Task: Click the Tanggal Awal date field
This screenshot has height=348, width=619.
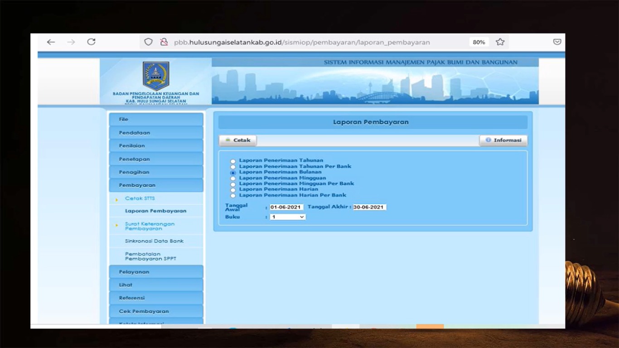Action: [x=286, y=207]
